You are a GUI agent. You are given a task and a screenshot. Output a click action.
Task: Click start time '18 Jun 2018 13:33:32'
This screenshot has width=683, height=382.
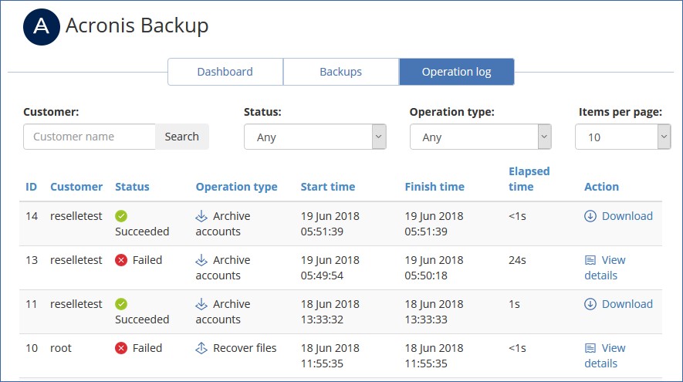point(330,312)
